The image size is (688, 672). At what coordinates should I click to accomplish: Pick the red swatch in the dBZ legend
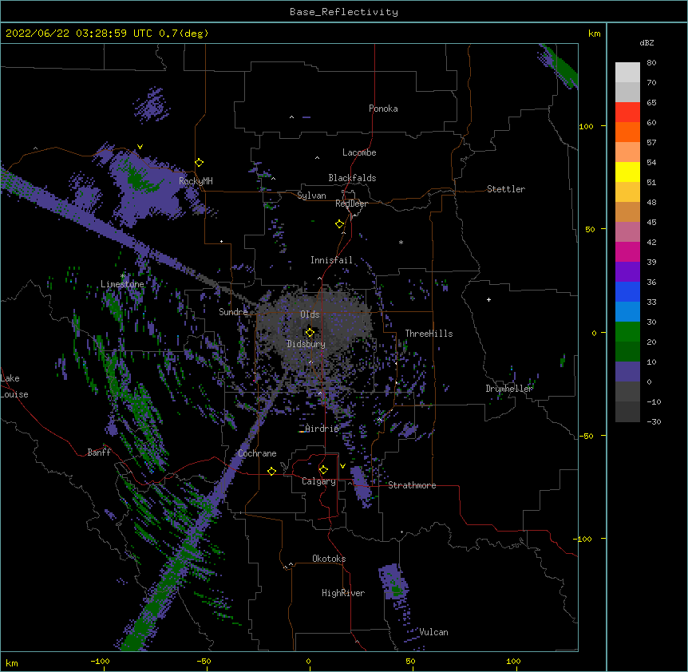627,113
